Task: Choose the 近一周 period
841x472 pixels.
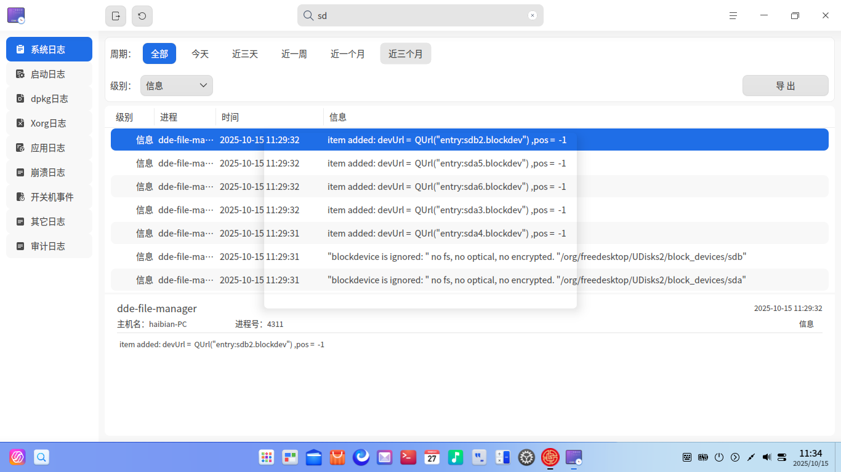Action: coord(294,53)
